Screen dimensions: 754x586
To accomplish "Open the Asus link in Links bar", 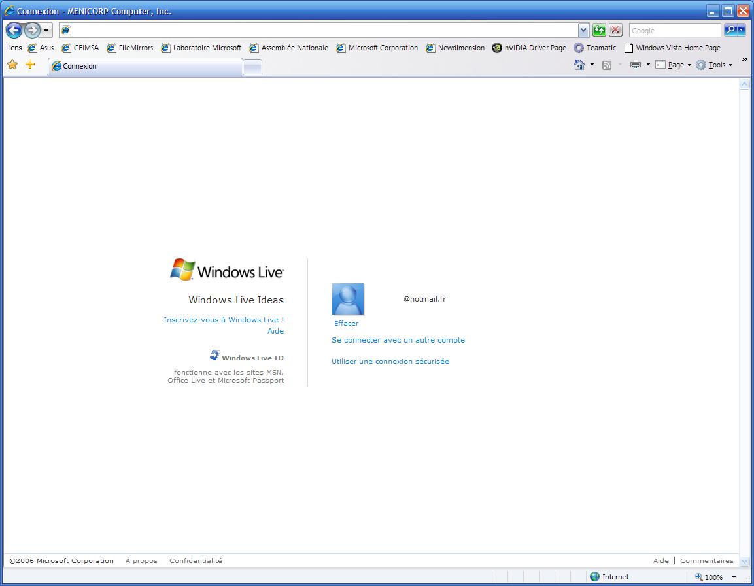I will click(41, 48).
